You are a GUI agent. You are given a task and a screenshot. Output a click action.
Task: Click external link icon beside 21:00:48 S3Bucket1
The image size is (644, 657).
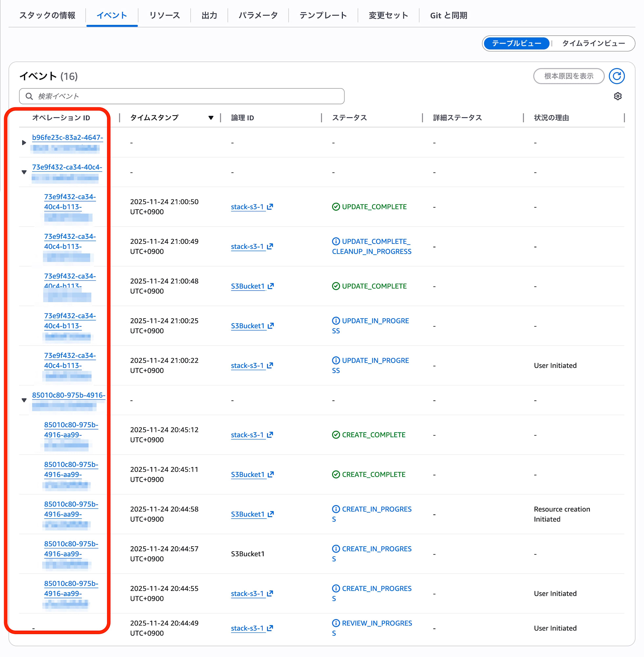pos(271,286)
